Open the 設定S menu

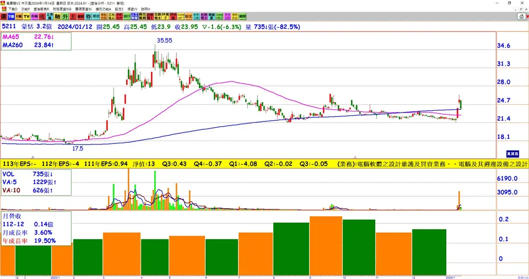click(119, 9)
